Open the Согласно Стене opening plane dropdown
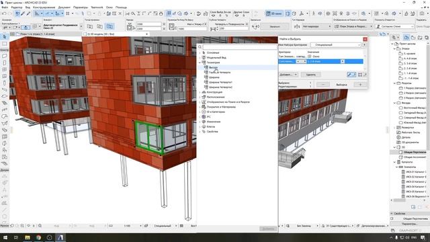 tap(394, 27)
